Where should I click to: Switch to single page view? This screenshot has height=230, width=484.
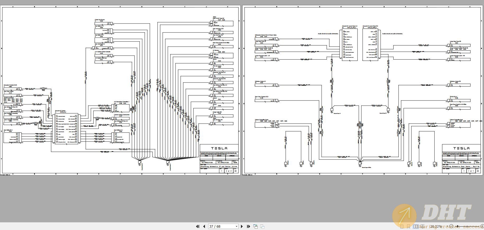(402, 227)
